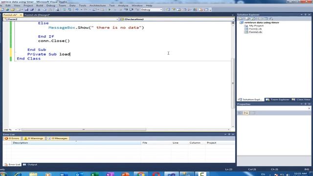313x176 pixels.
Task: Click the Properties panel pin icon
Action: click(x=305, y=104)
